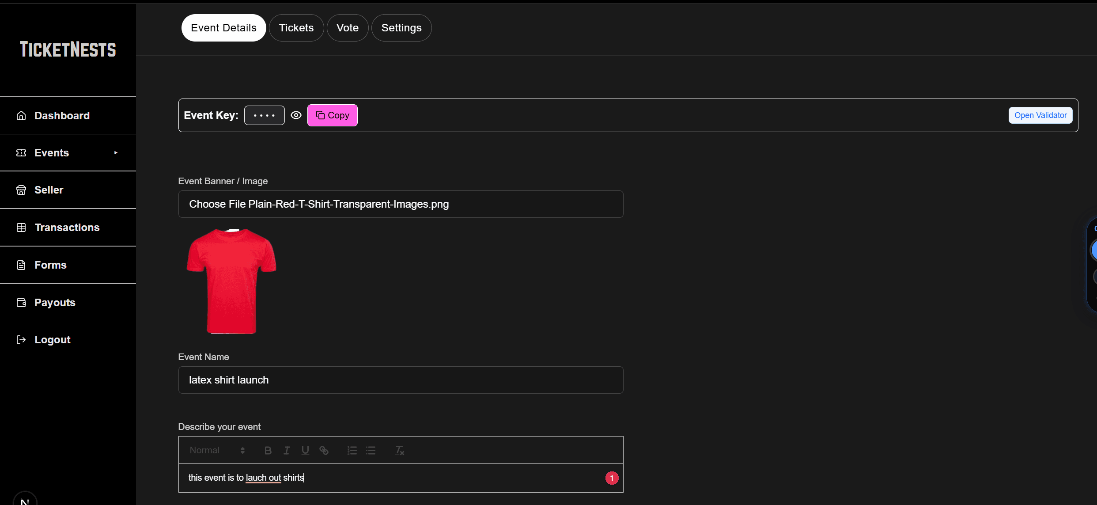Expand the Events submenu arrow

[x=116, y=153]
